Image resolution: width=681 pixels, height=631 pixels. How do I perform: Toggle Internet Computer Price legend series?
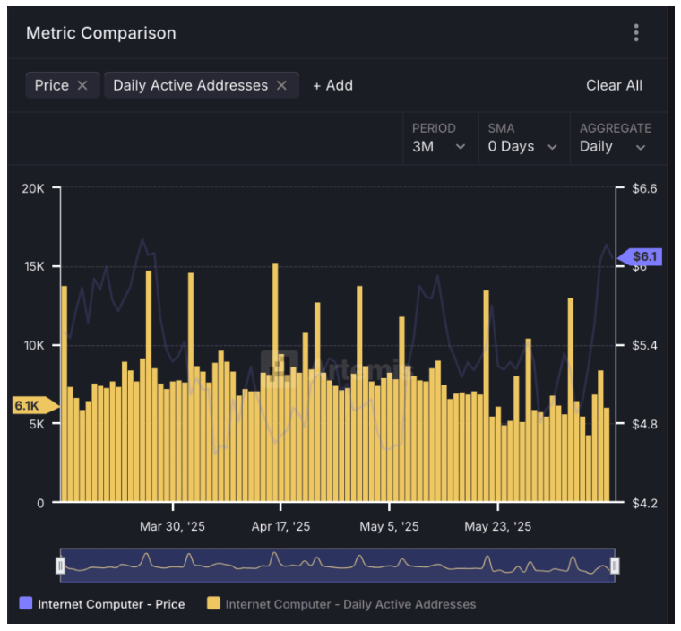click(x=110, y=604)
